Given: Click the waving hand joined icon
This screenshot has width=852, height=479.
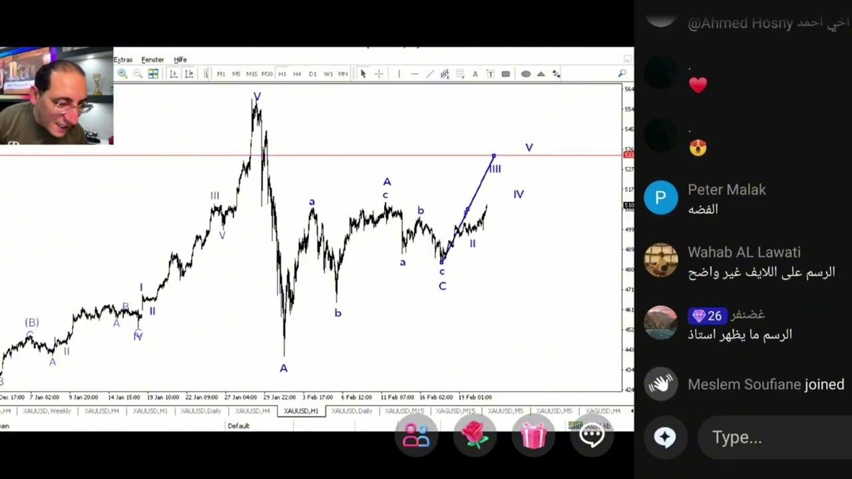Looking at the screenshot, I should (661, 385).
